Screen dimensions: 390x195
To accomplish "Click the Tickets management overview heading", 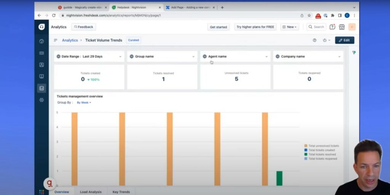I will click(80, 96).
